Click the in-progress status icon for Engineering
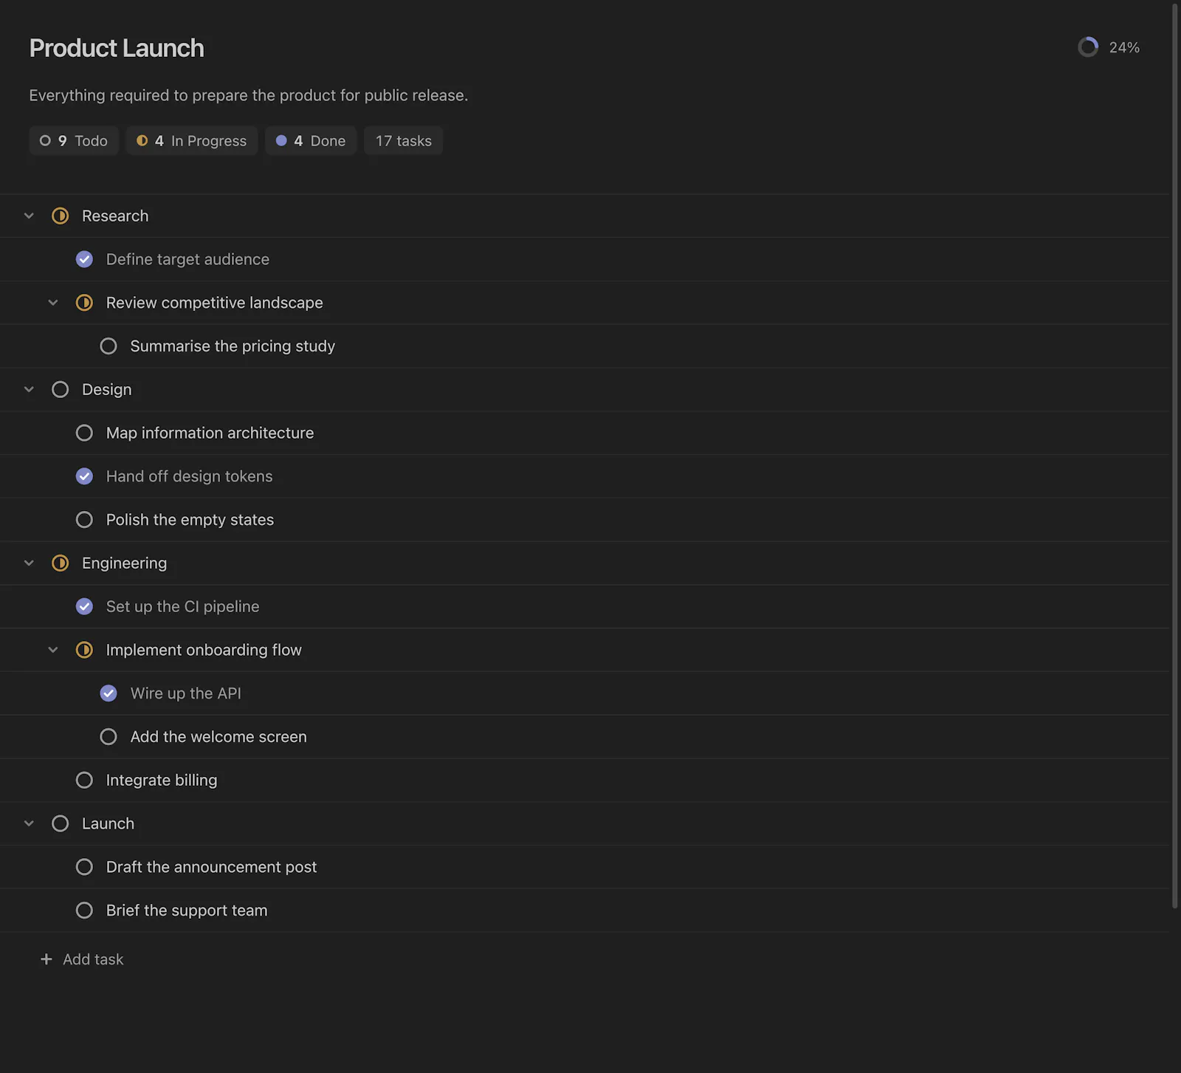The width and height of the screenshot is (1181, 1073). coord(60,563)
